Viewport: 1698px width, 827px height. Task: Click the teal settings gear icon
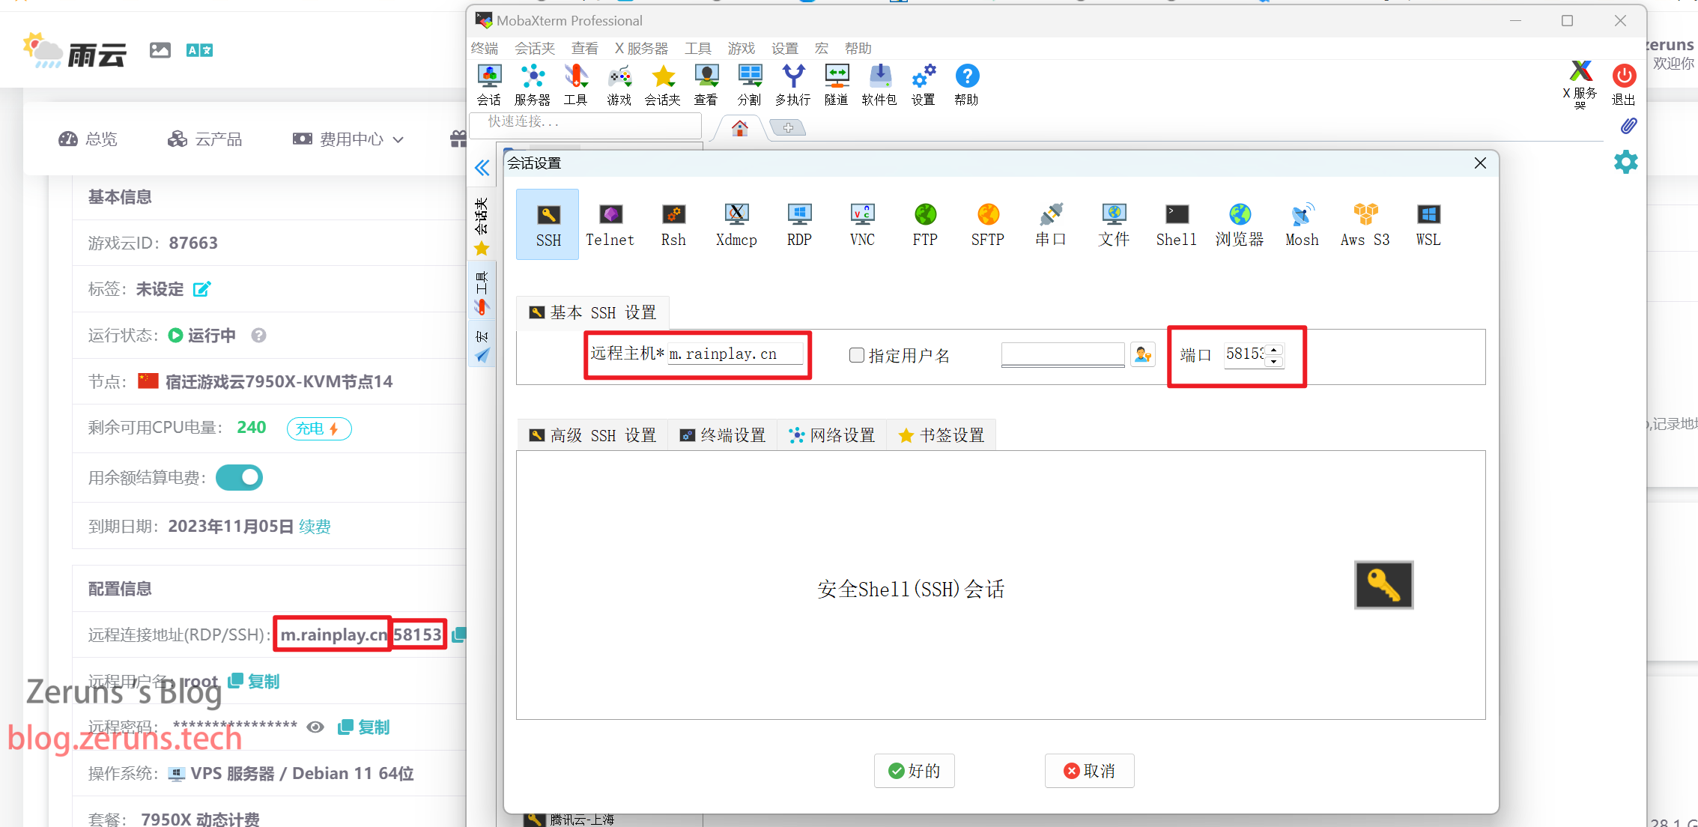coord(1625,162)
